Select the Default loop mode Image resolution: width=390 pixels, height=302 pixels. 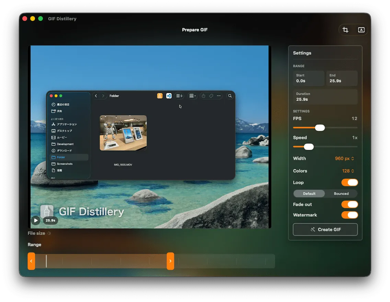pyautogui.click(x=309, y=194)
